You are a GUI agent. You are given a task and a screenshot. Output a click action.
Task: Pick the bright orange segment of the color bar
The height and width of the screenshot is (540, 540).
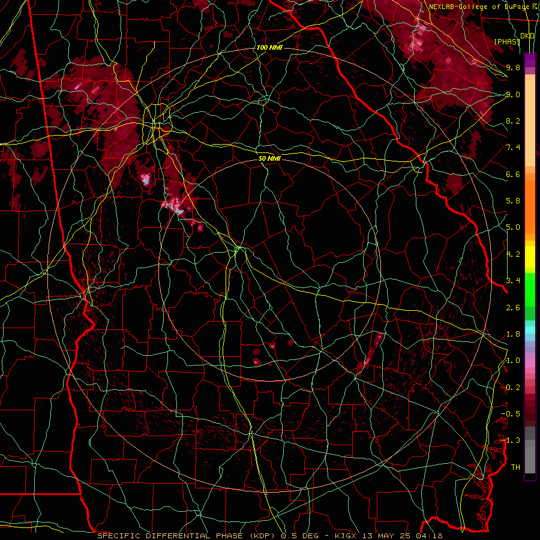530,206
